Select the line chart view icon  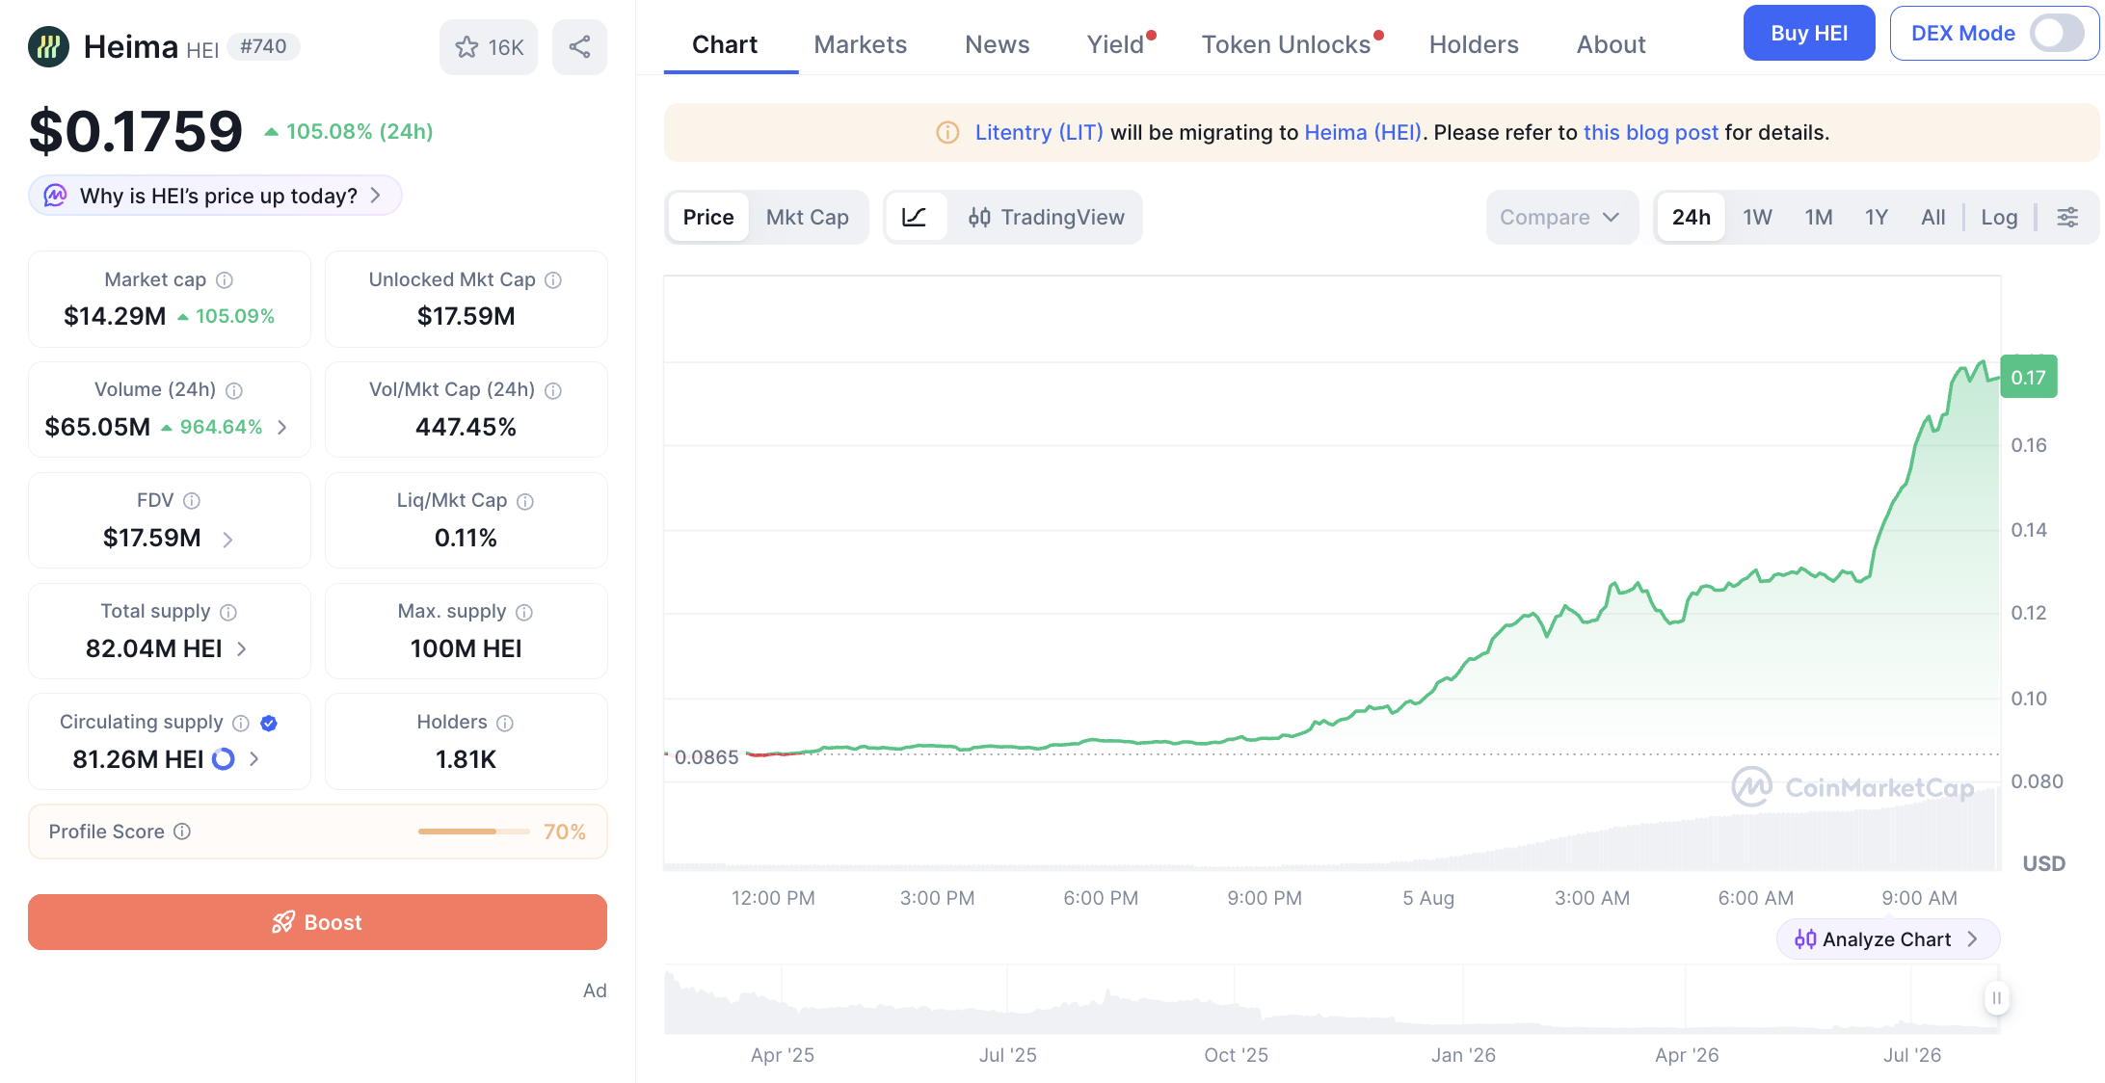tap(915, 217)
